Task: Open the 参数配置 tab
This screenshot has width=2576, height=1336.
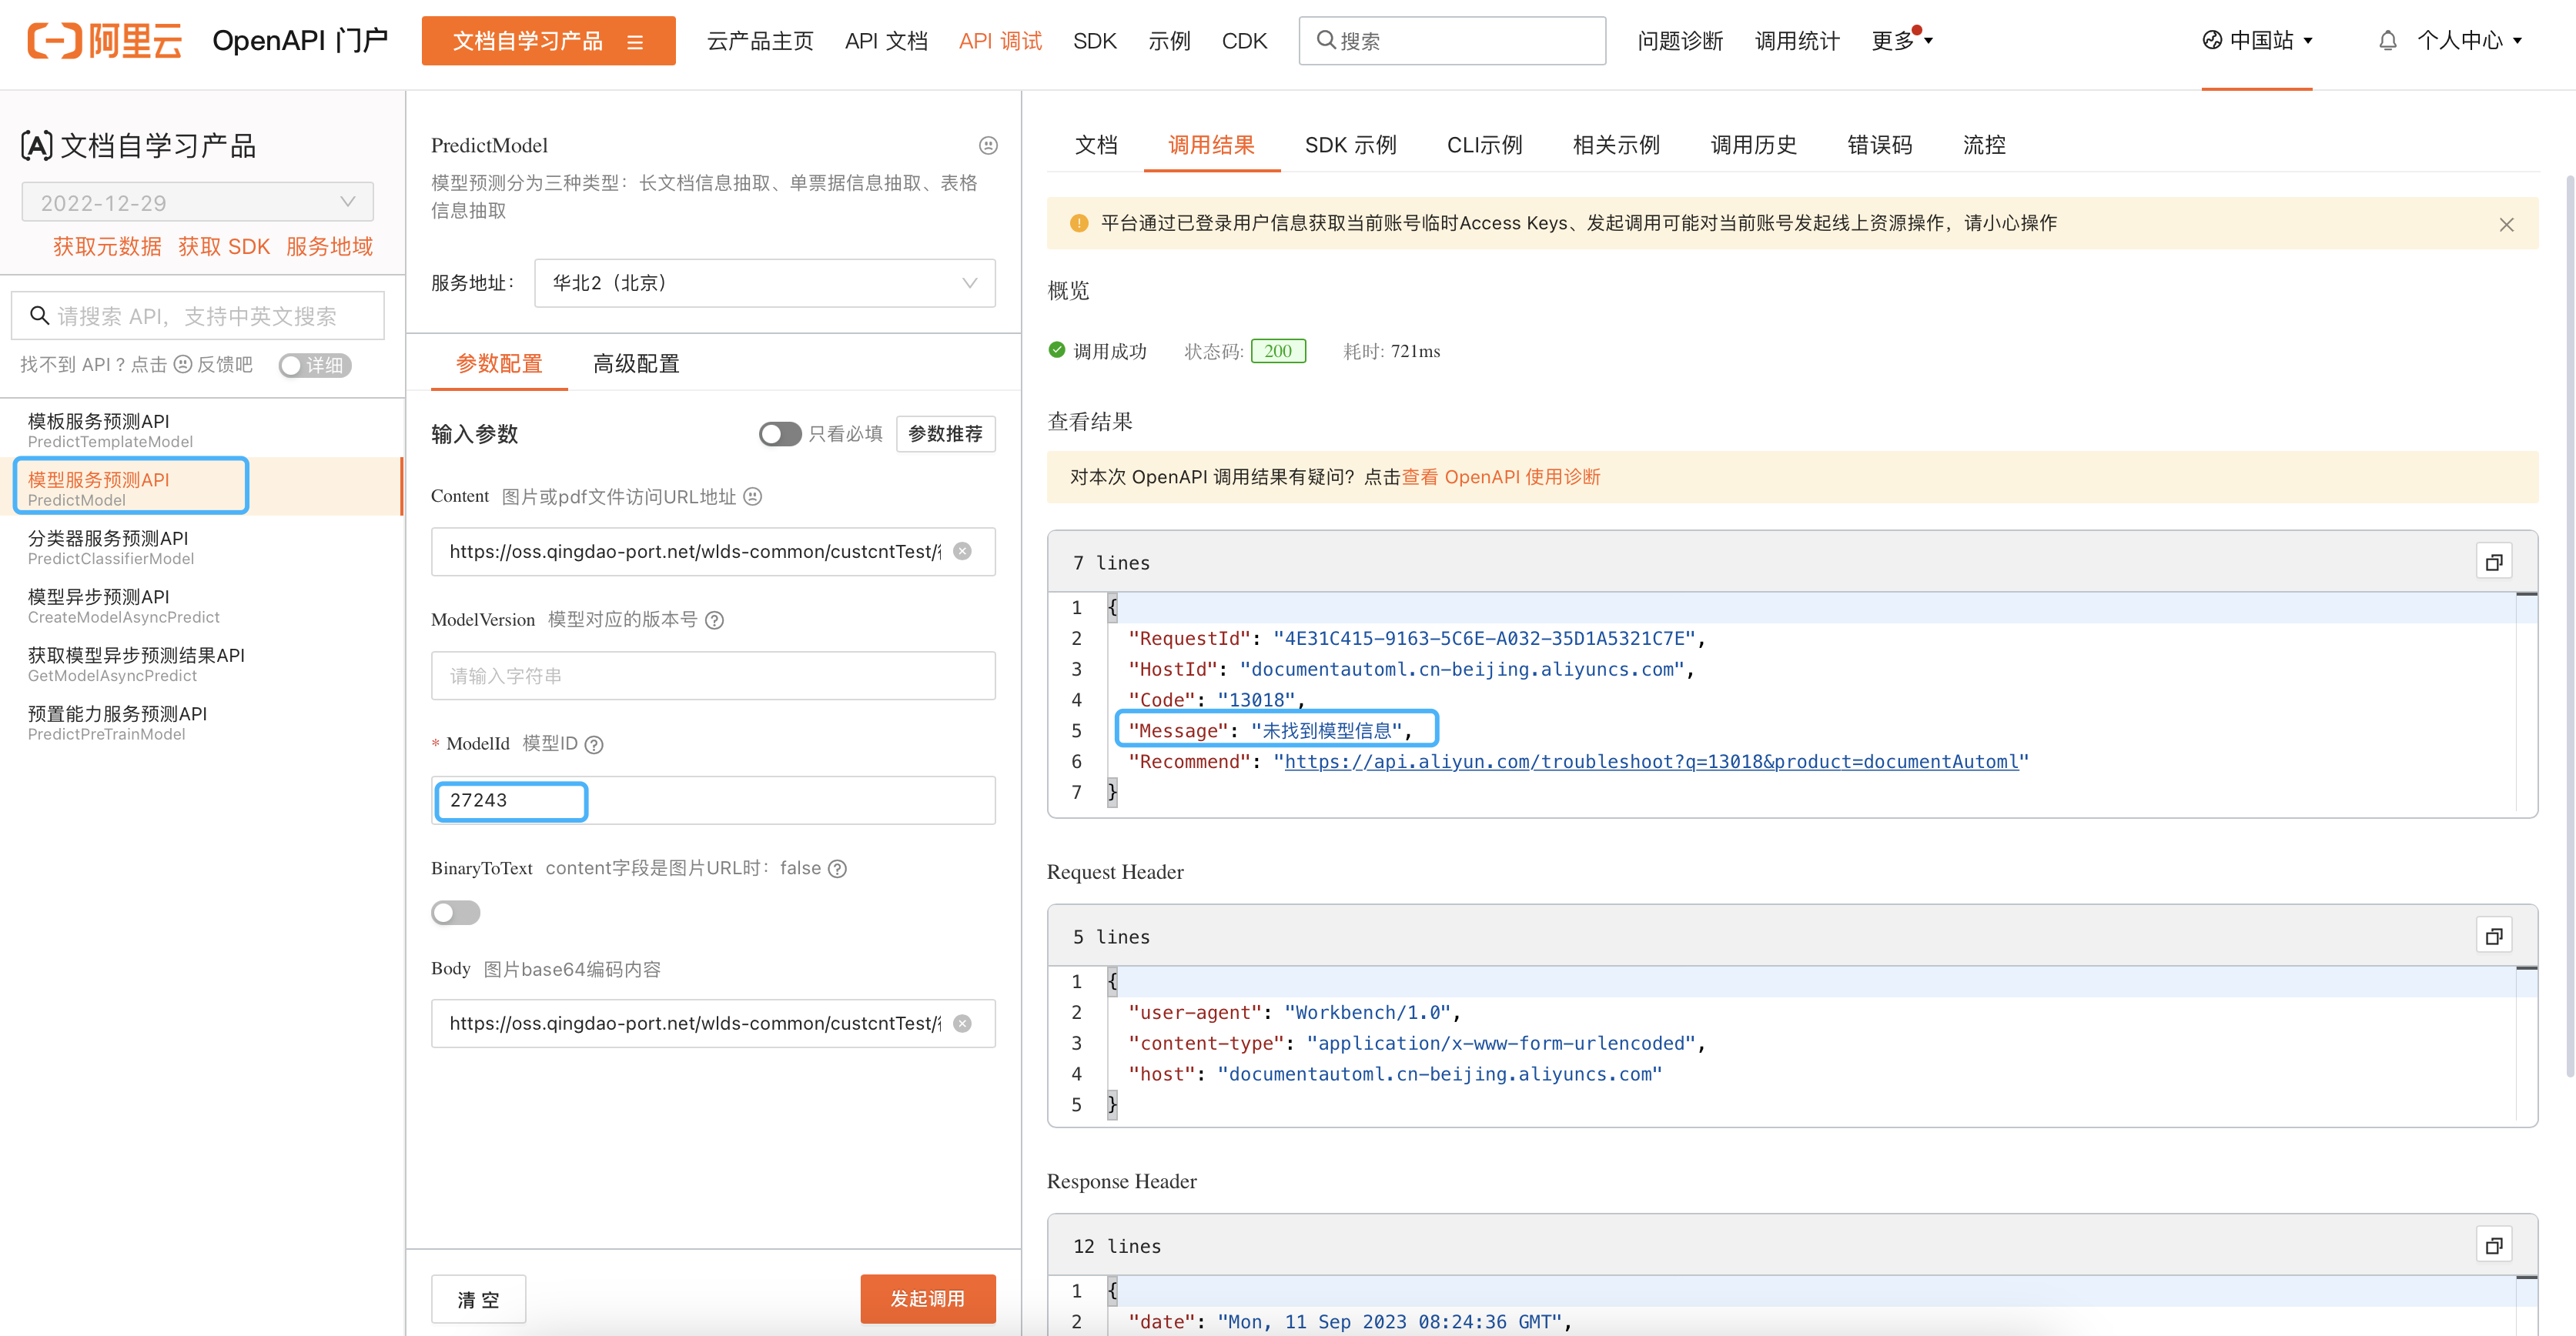Action: click(499, 364)
